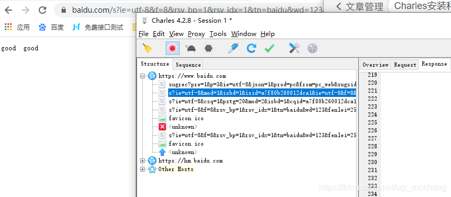This screenshot has height=197, width=451.
Task: Switch to the Response tab
Action: [434, 64]
